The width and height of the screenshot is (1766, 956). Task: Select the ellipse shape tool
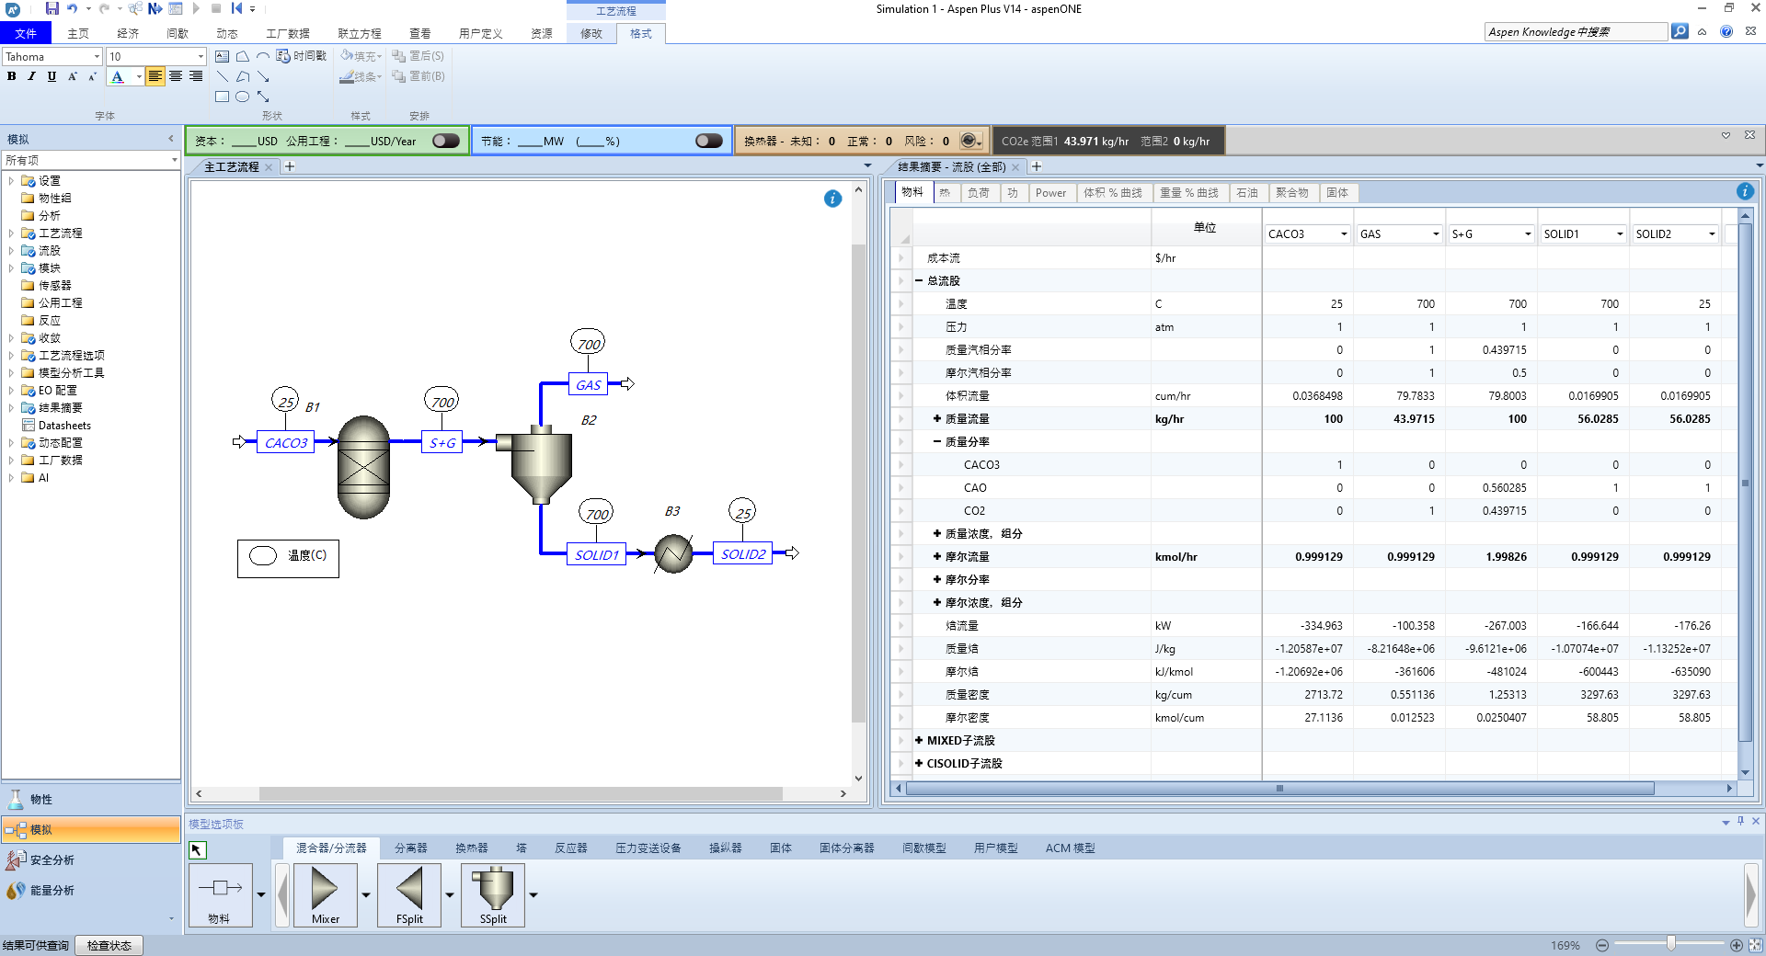pos(243,97)
